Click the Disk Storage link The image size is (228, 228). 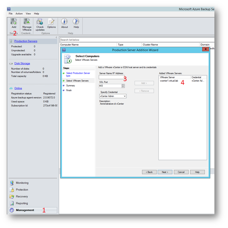(x=22, y=63)
